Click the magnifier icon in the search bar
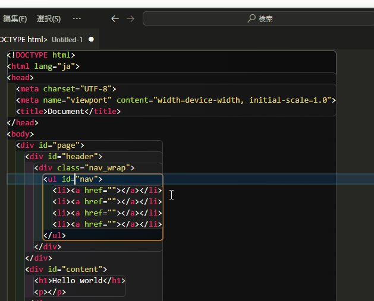This screenshot has height=301, width=374. pos(252,18)
